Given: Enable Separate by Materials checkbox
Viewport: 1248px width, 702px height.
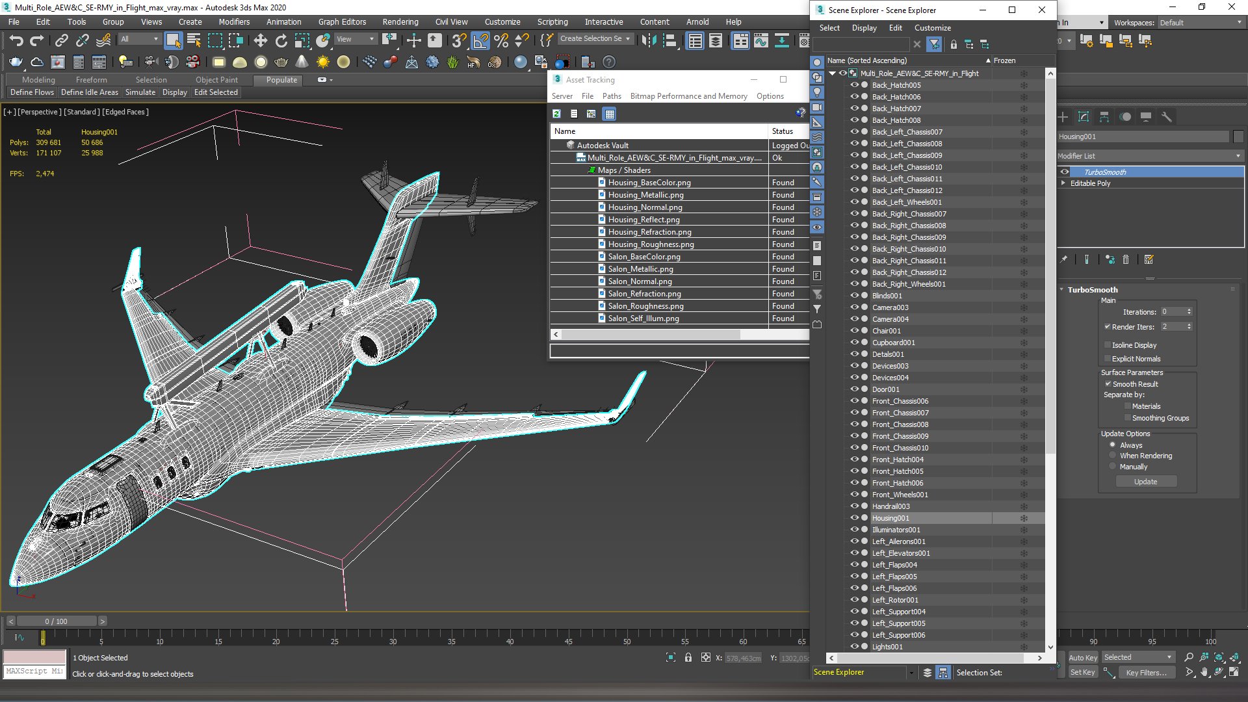Looking at the screenshot, I should [x=1127, y=406].
